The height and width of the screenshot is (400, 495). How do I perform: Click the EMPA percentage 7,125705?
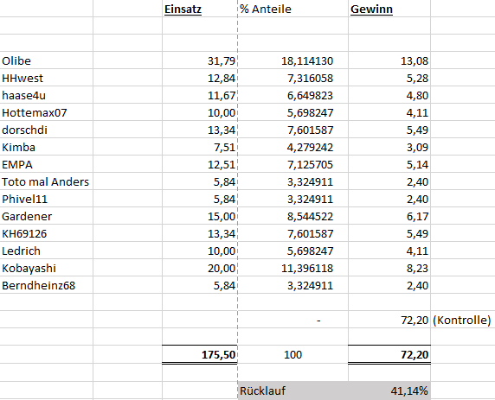[x=293, y=164]
